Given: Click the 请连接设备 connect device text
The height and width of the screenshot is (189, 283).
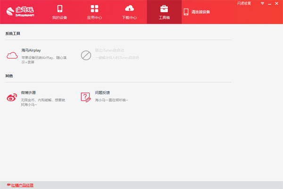Looking at the screenshot, I should pos(201,12).
